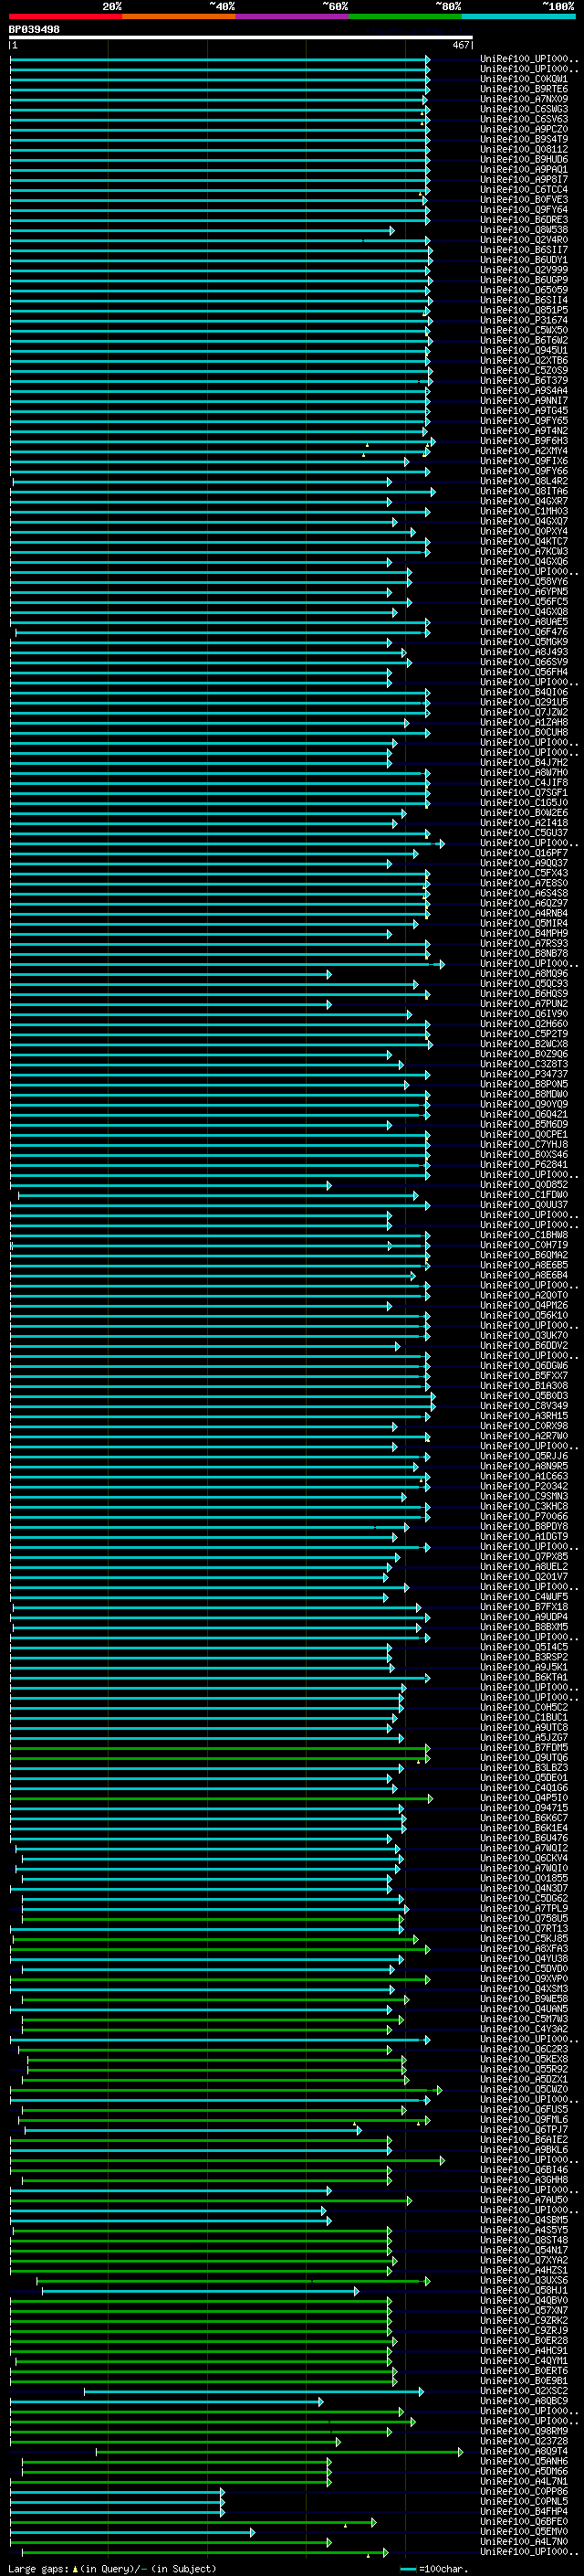Select label UniRef100_Q8ITA6

(x=524, y=491)
